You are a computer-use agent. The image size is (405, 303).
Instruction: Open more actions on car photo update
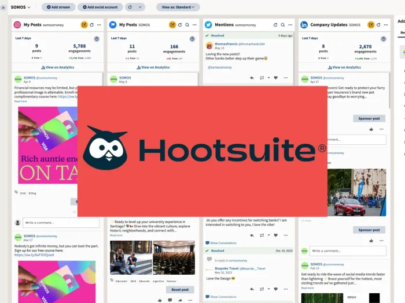coord(381,241)
